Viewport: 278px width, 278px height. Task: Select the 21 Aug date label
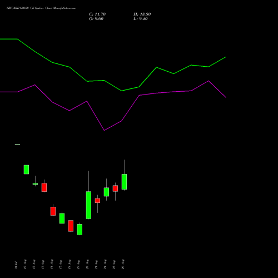[x=96, y=264]
